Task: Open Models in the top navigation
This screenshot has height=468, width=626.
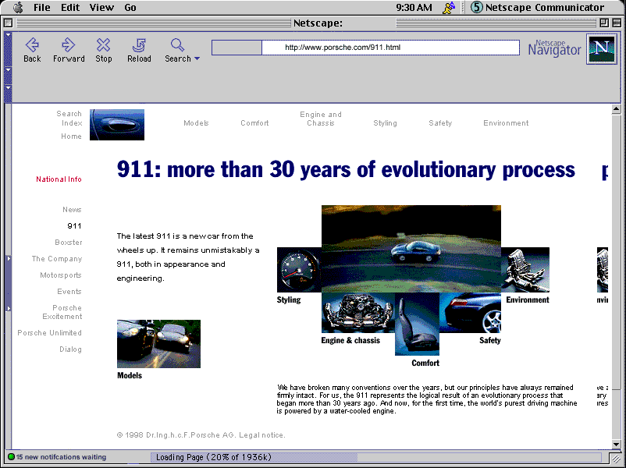Action: [196, 123]
